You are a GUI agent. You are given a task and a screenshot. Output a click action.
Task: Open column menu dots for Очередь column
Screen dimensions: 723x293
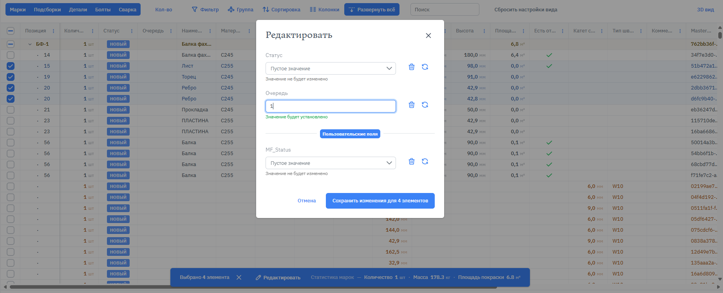pyautogui.click(x=171, y=31)
